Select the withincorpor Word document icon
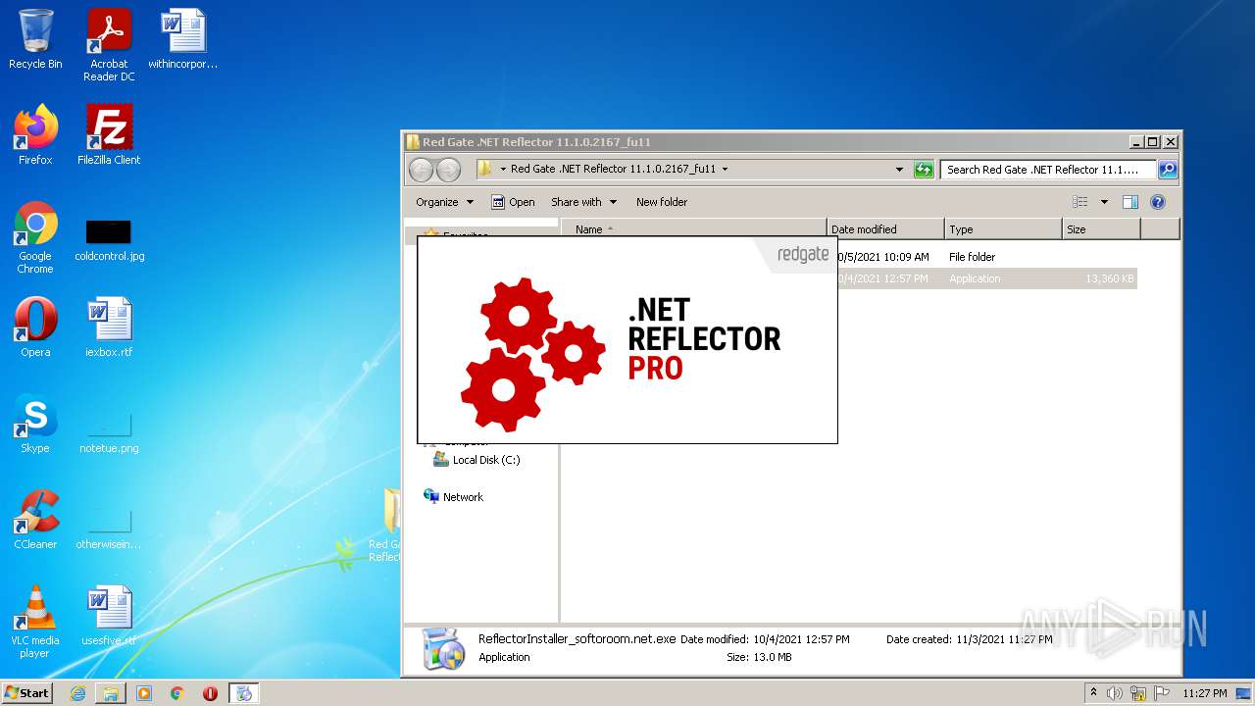 pos(183,40)
